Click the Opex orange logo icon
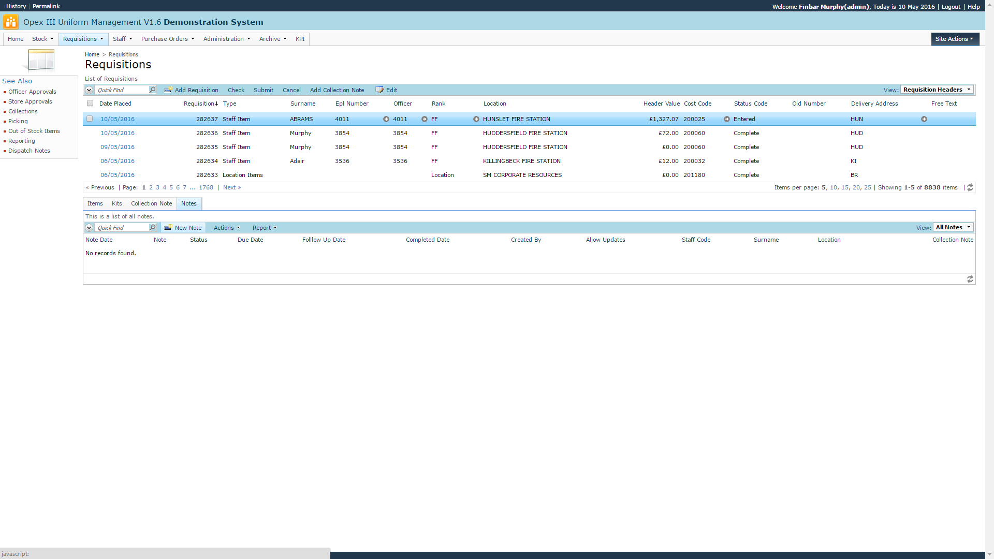Screen dimensions: 994x559 point(10,22)
